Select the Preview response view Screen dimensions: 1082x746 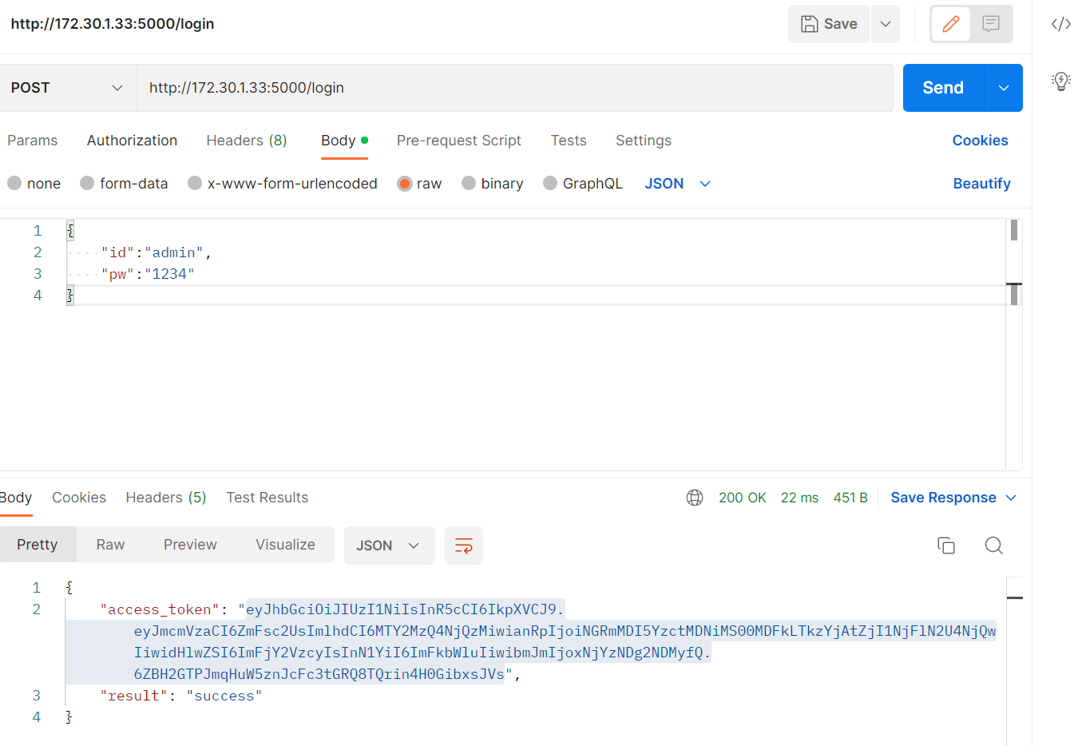[190, 545]
